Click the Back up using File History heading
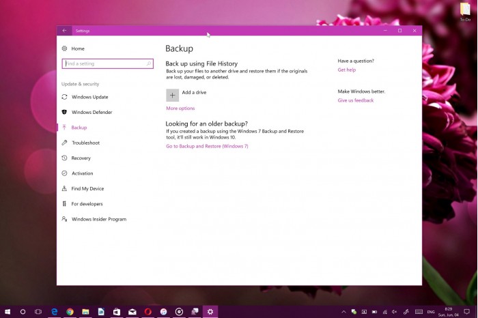Image resolution: width=478 pixels, height=318 pixels. point(201,63)
